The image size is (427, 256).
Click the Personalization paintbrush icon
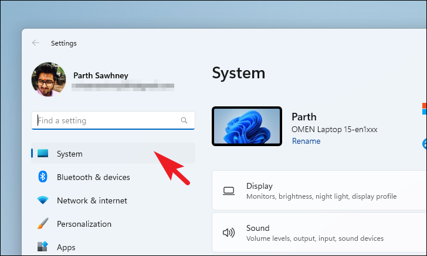pyautogui.click(x=43, y=223)
